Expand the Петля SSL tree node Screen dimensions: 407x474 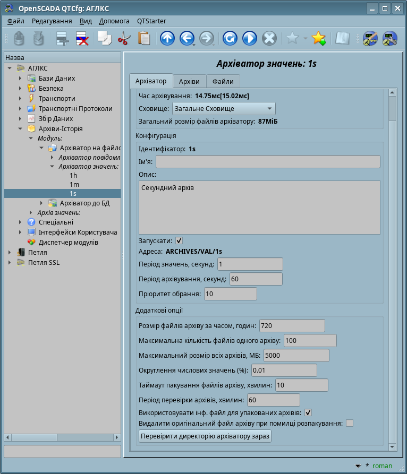10,263
